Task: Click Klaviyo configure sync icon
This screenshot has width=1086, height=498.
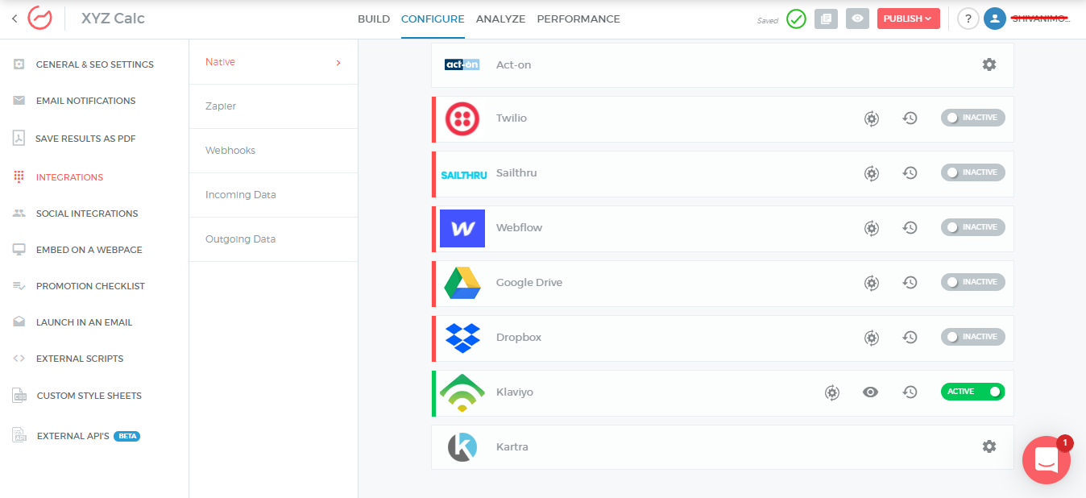Action: click(832, 392)
